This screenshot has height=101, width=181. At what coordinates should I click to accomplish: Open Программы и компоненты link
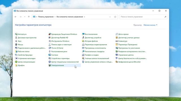coord(95,48)
